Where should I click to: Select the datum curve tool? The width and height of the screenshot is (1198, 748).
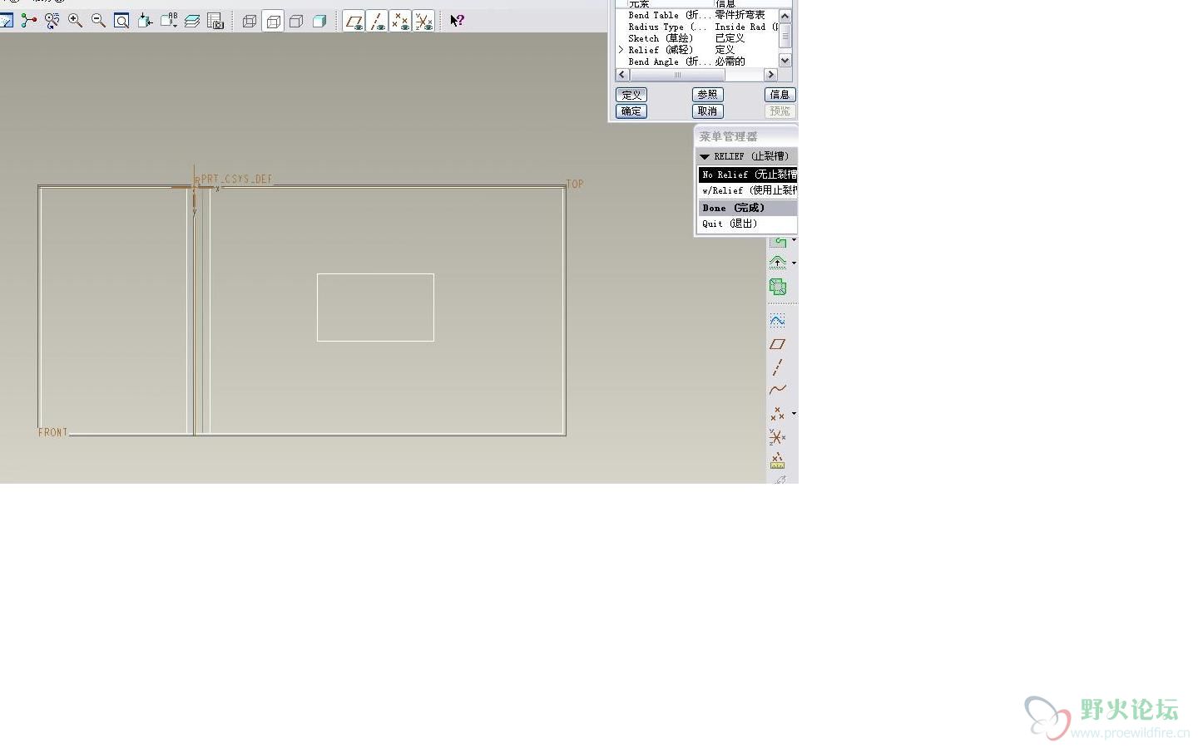[x=778, y=389]
